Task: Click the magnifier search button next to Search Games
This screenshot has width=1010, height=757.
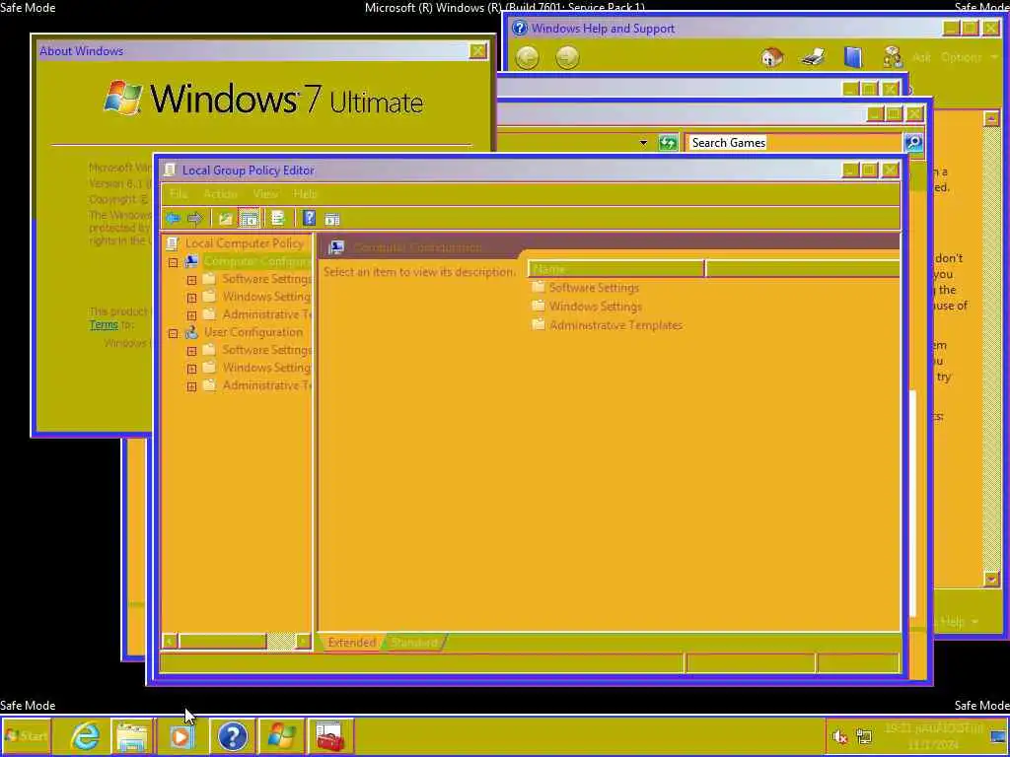Action: 912,142
